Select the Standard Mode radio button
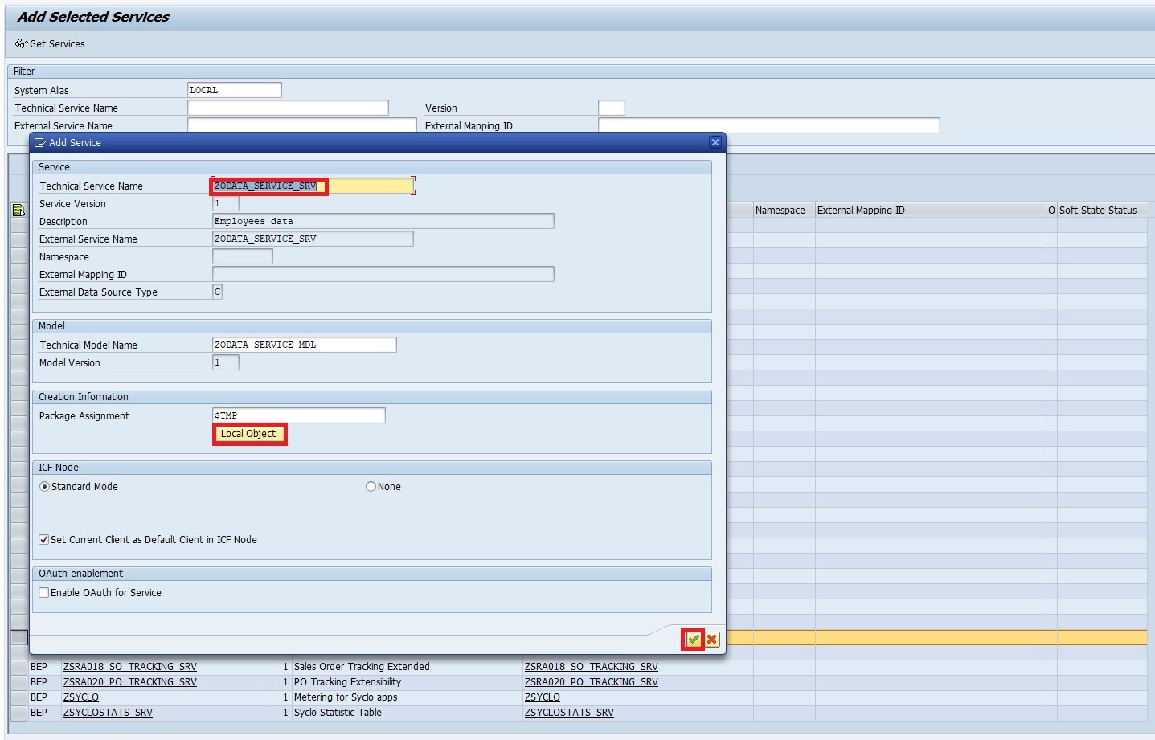1155x740 pixels. 44,486
